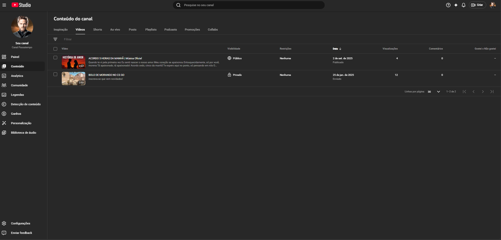Click the sparkle icon in top bar
The width and height of the screenshot is (501, 240).
point(456,5)
